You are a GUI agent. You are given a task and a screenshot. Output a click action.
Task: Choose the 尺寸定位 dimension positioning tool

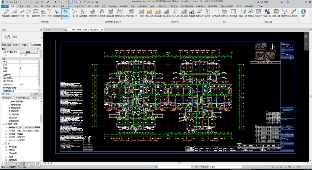[x=216, y=13]
